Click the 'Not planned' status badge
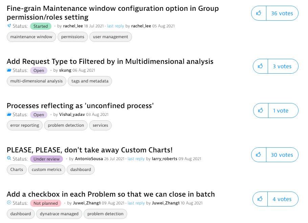308x223 pixels. tap(46, 203)
